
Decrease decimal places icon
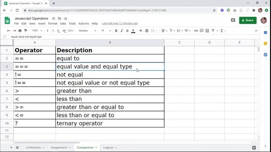click(x=58, y=31)
